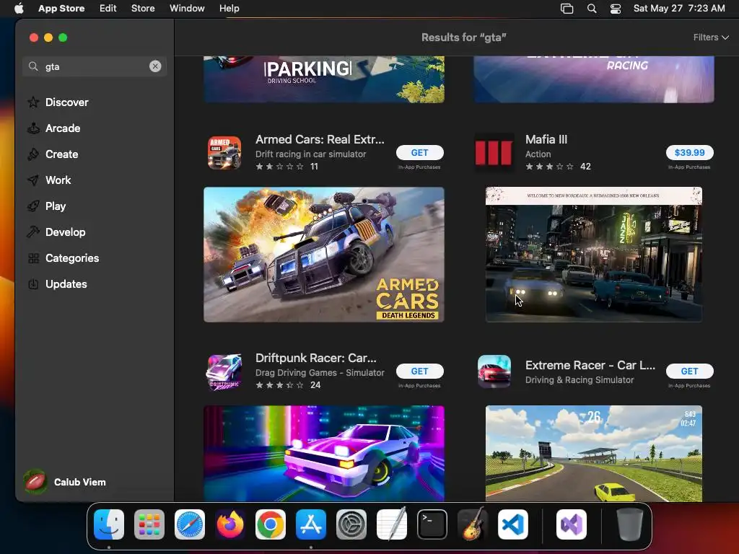Open the App Store menu
This screenshot has height=554, width=739.
[61, 9]
